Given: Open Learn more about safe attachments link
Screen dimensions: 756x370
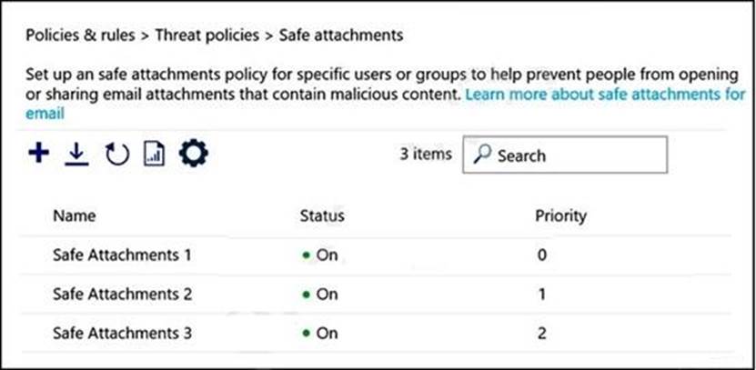Looking at the screenshot, I should point(604,94).
